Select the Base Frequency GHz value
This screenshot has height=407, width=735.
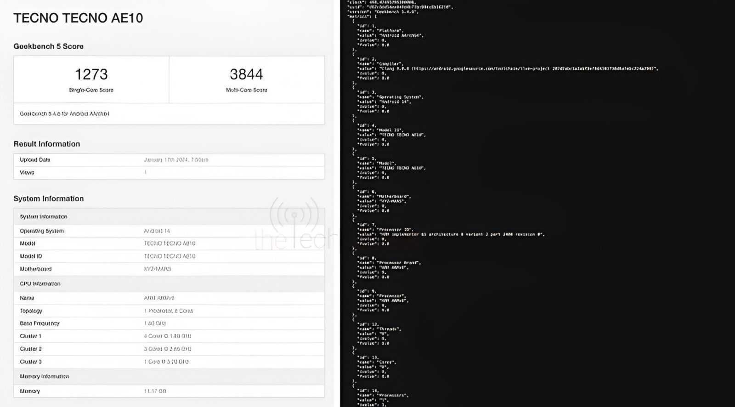tap(155, 323)
